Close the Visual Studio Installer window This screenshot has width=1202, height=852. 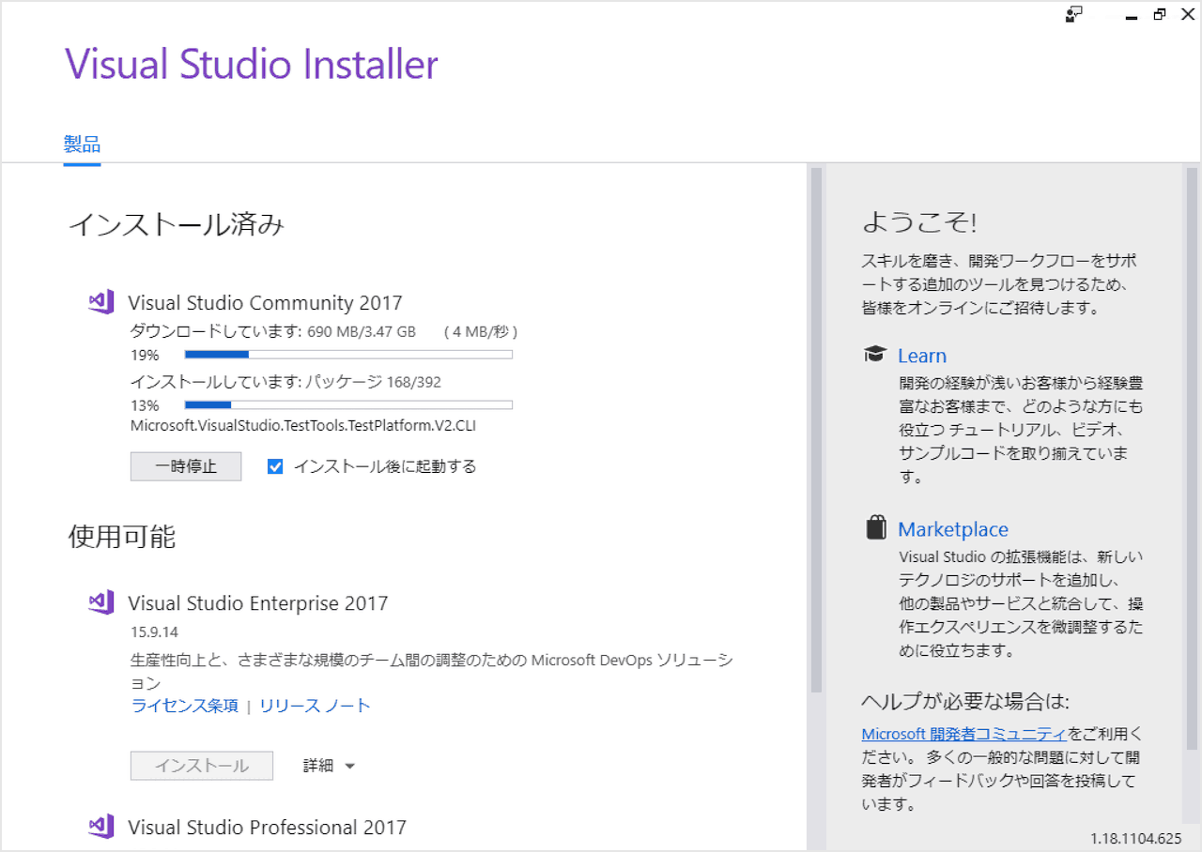1187,14
